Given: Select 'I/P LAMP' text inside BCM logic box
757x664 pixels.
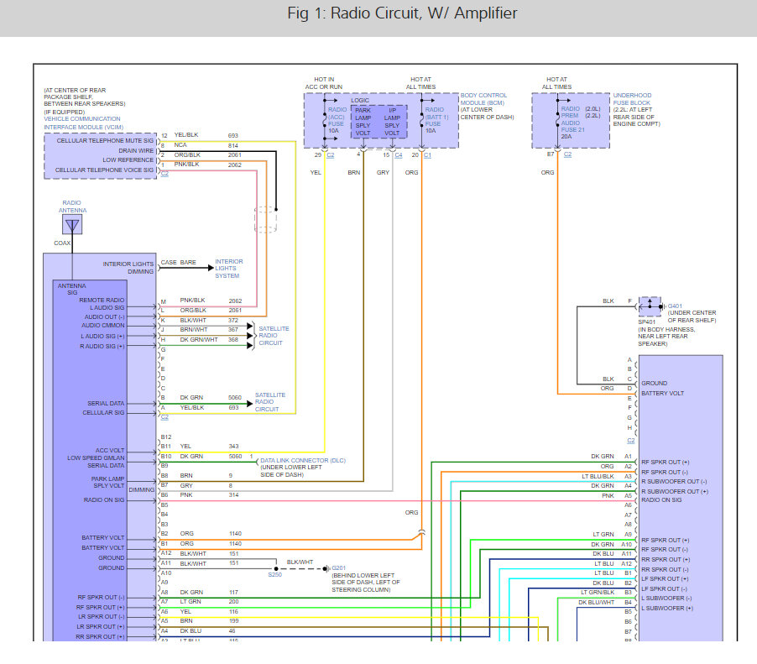Looking at the screenshot, I should coord(392,114).
